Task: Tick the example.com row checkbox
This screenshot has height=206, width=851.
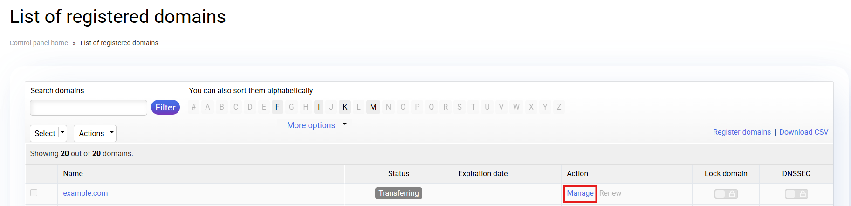Action: click(34, 193)
